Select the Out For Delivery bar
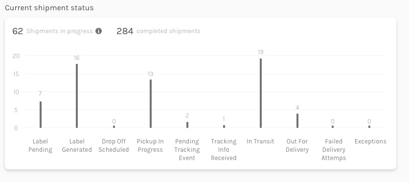This screenshot has height=182, width=409. 297,121
